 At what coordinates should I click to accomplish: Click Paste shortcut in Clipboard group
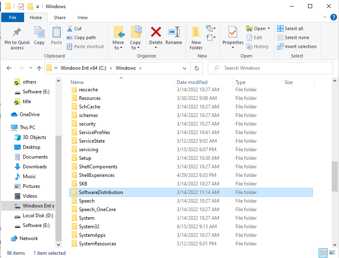(85, 46)
